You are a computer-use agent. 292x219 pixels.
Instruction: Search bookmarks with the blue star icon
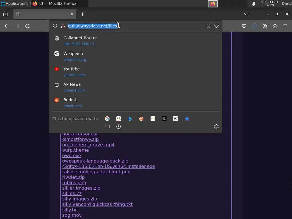pyautogui.click(x=187, y=119)
